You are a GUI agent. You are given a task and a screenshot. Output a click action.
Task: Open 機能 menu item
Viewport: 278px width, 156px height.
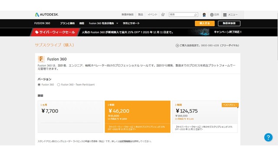click(x=82, y=23)
